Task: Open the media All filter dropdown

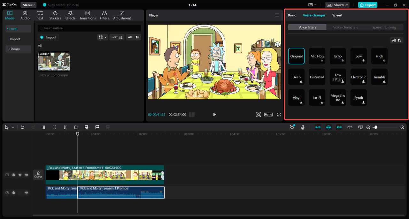Action: point(133,37)
